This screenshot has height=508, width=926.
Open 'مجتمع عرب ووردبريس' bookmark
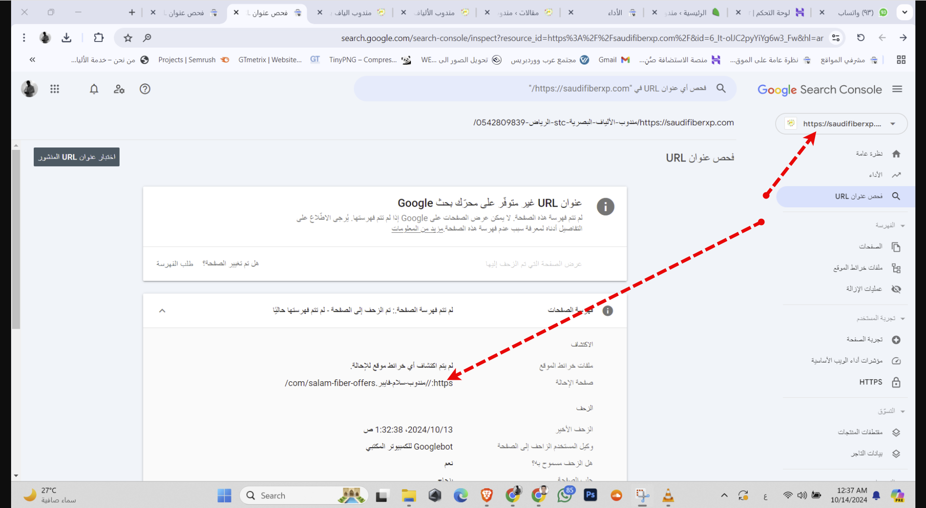click(x=550, y=60)
